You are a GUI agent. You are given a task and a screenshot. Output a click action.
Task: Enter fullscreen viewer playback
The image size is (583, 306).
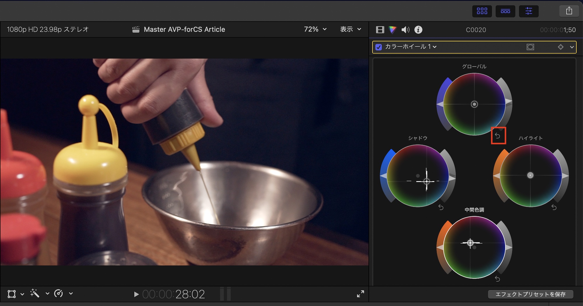point(360,294)
